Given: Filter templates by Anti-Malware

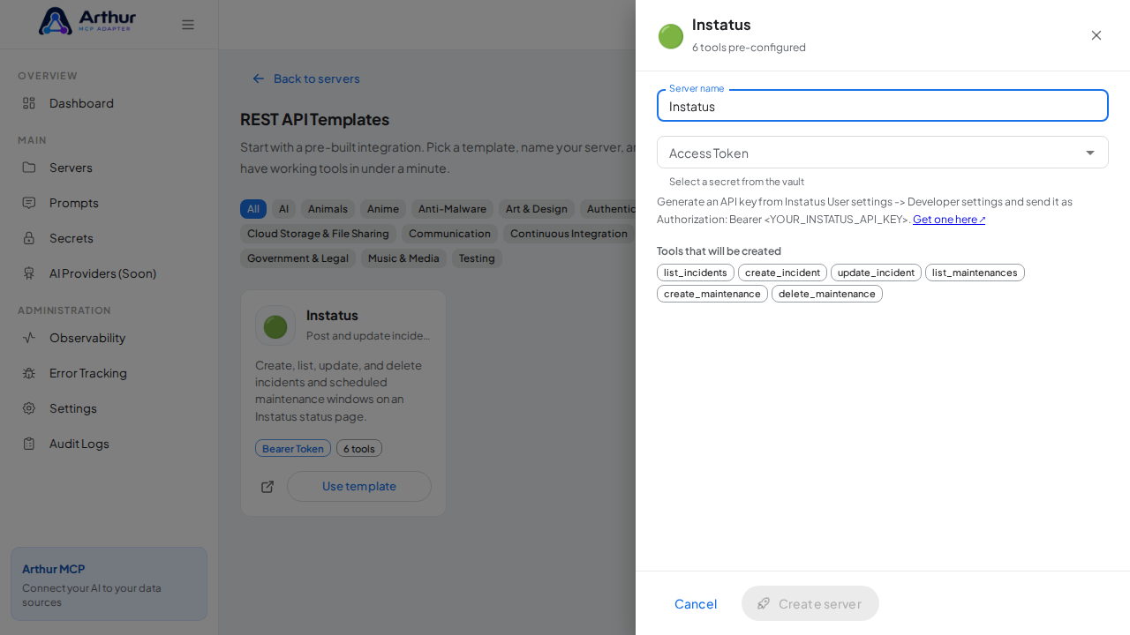Looking at the screenshot, I should [452, 209].
